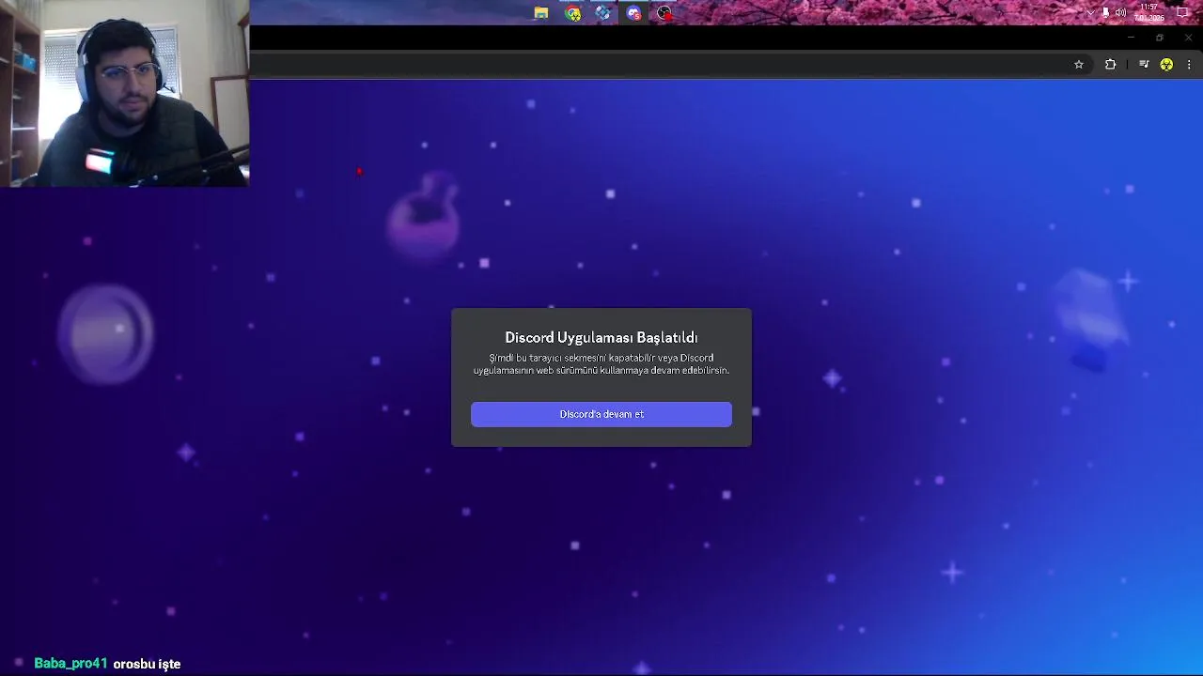This screenshot has height=676, width=1203.
Task: Open the Chrome profile avatar
Action: [x=1166, y=65]
